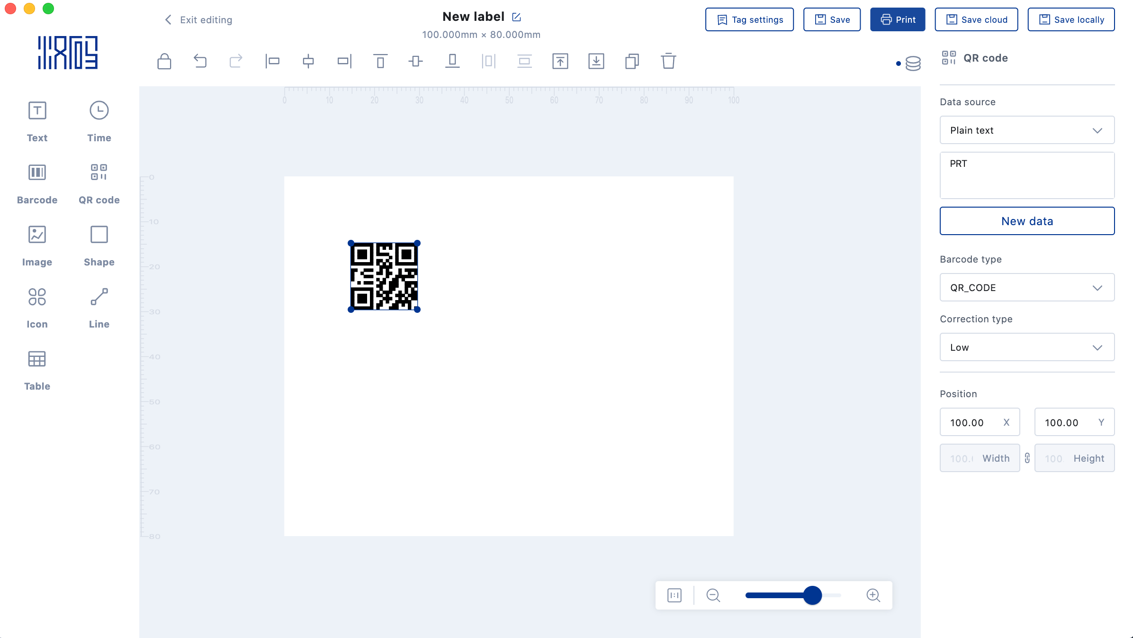The image size is (1133, 638).
Task: Open the Data source dropdown
Action: tap(1026, 130)
